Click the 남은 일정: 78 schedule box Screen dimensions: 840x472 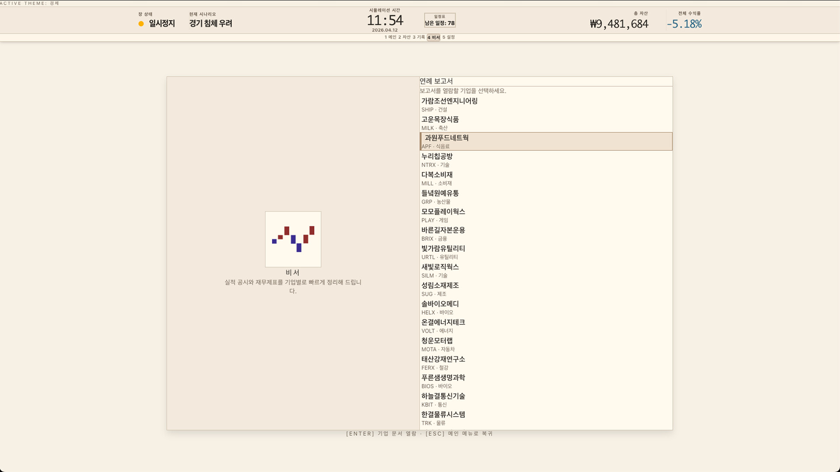439,20
